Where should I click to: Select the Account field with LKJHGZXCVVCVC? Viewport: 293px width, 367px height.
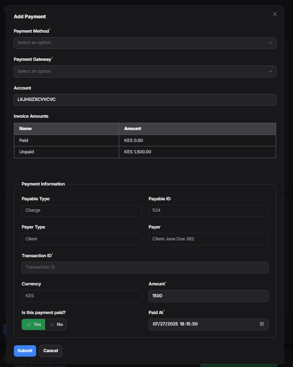[145, 100]
